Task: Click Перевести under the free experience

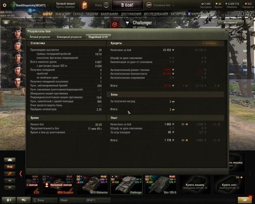Action: click(248, 7)
